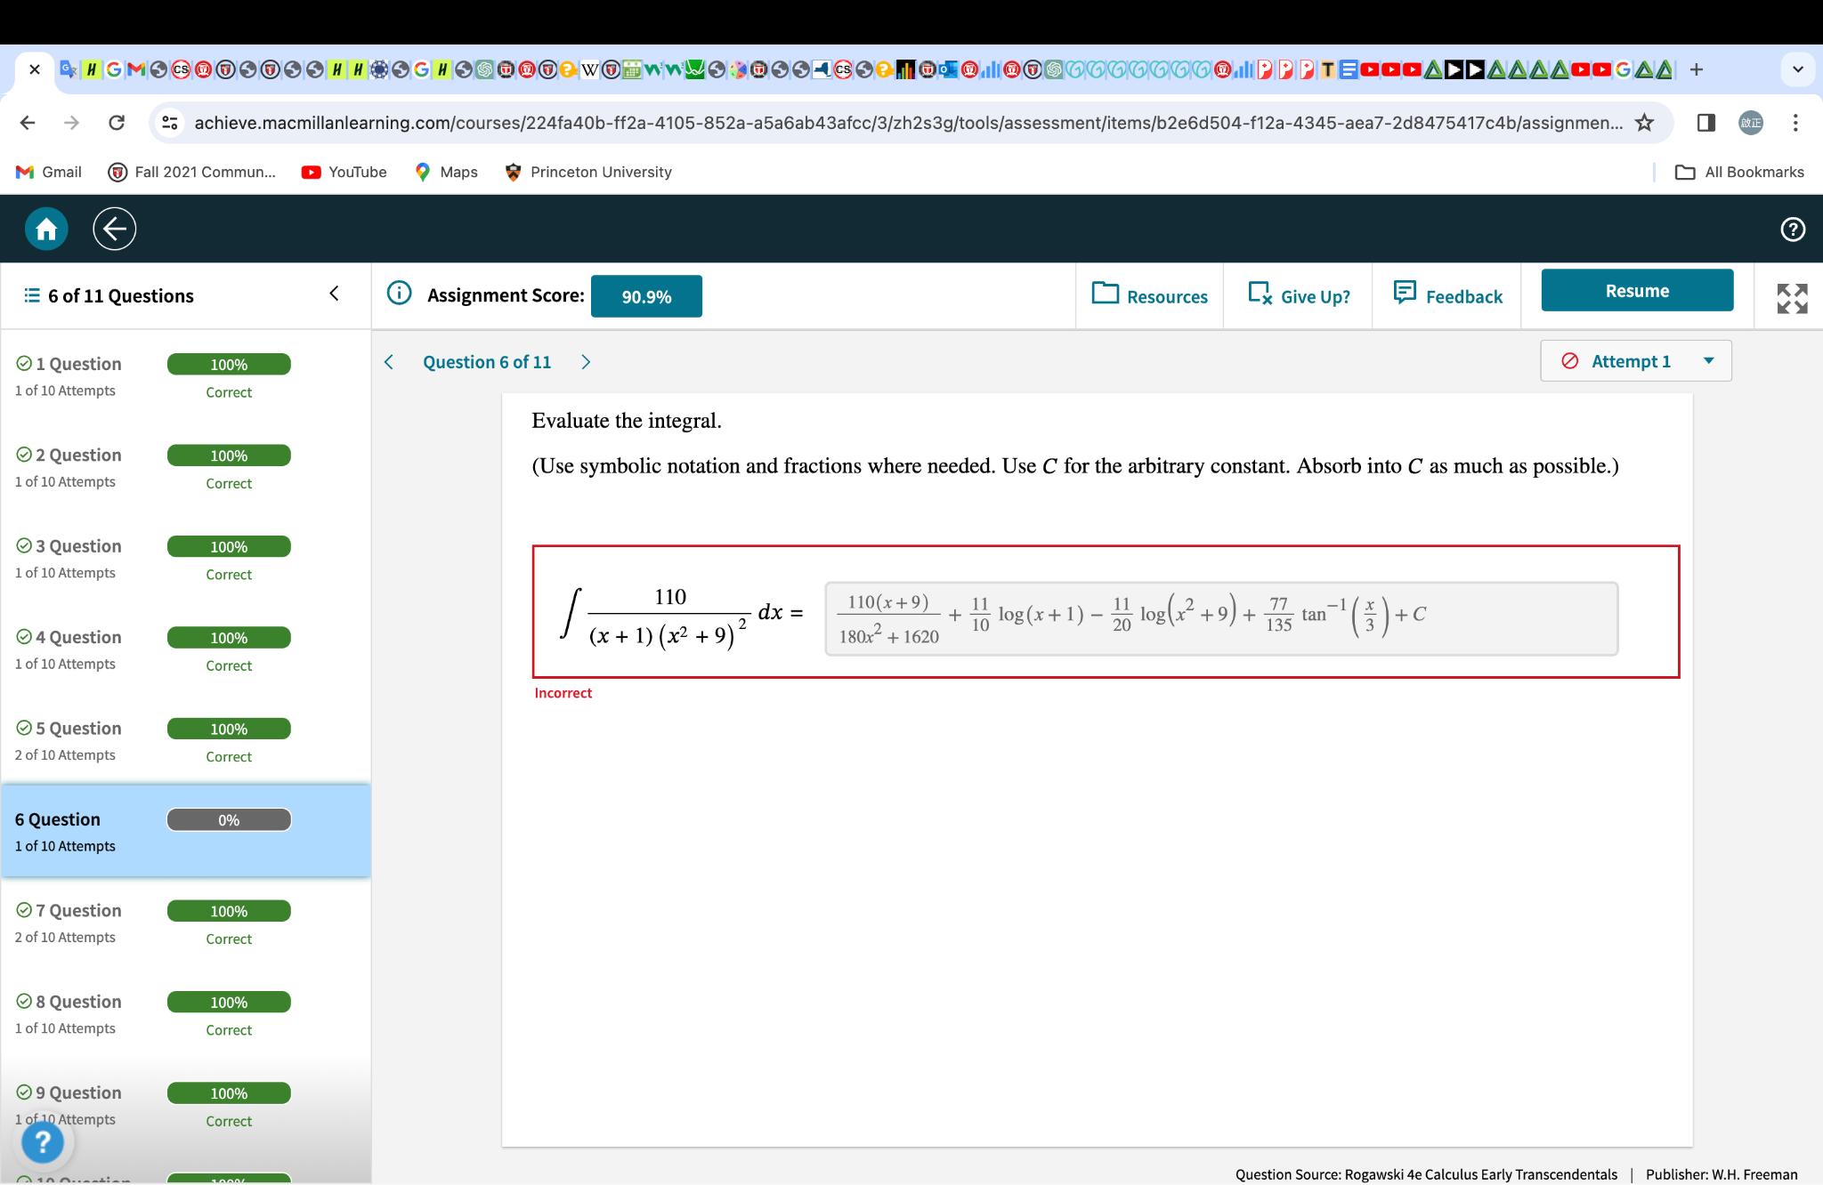Open the Feedback icon
Viewport: 1823px width, 1185px height.
(1405, 294)
